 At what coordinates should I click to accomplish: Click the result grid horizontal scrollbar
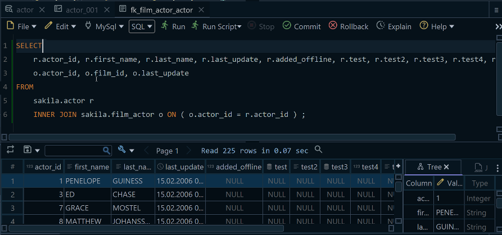click(146, 228)
